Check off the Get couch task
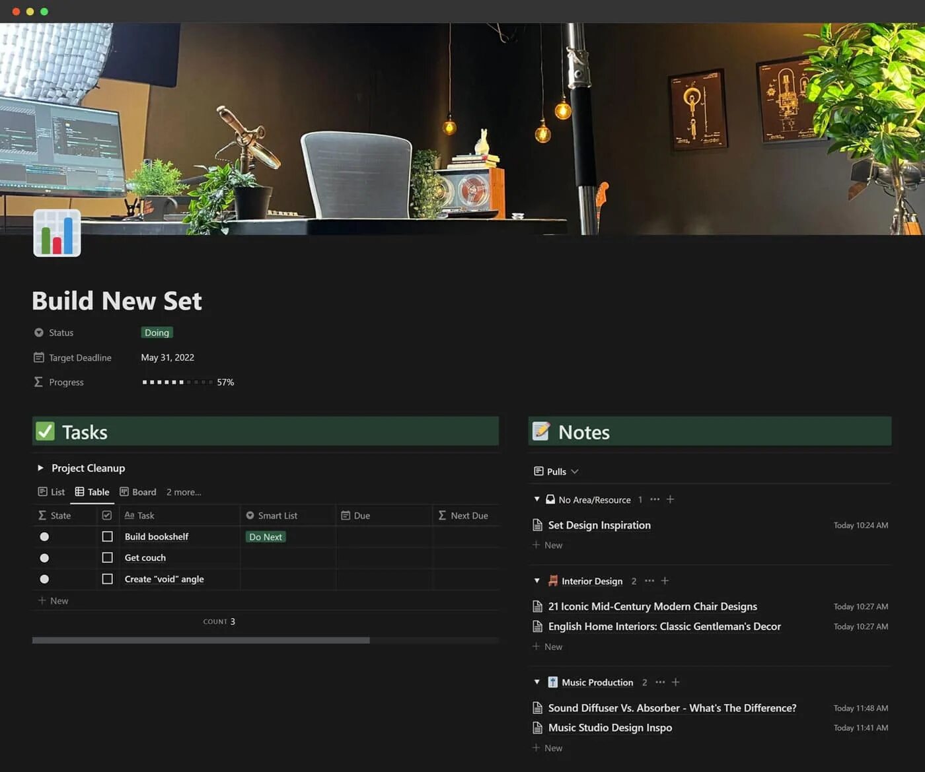Image resolution: width=925 pixels, height=772 pixels. [107, 557]
